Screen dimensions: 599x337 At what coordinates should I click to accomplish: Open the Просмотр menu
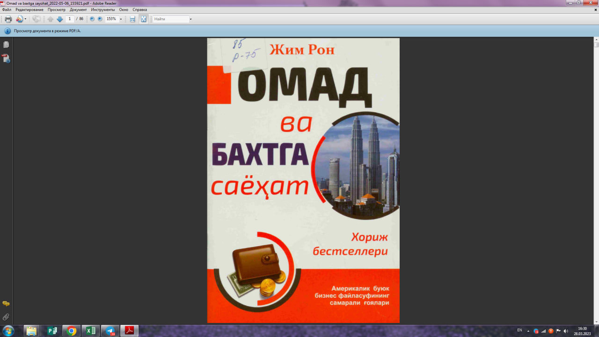click(57, 9)
